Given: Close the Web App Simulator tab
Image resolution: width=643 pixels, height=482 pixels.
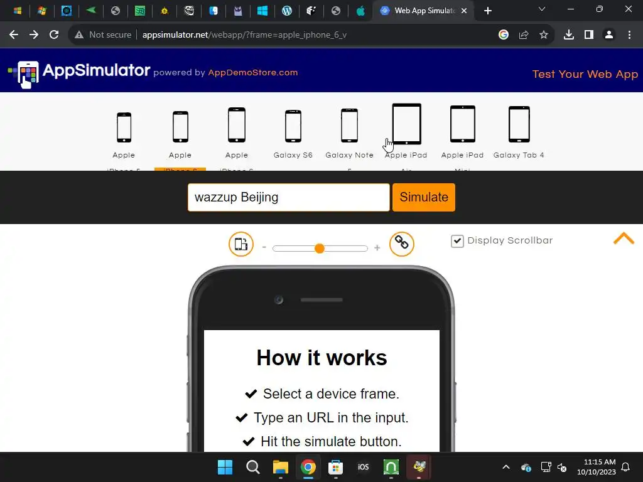Looking at the screenshot, I should click(x=464, y=11).
